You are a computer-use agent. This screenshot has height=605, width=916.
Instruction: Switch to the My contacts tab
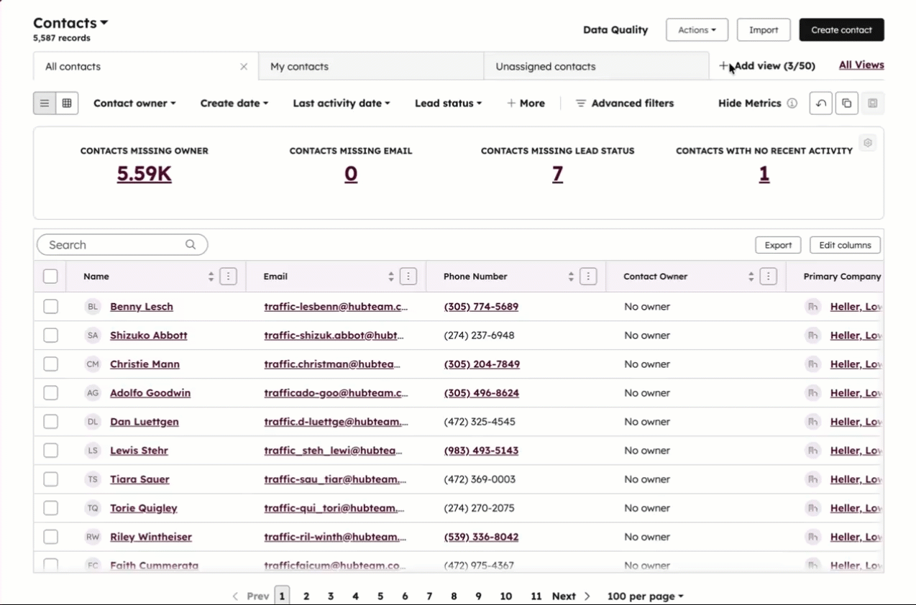(299, 66)
